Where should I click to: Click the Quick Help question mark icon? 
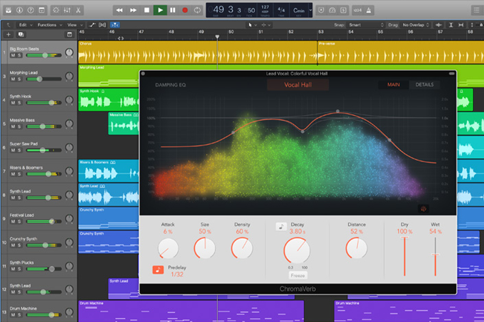pos(31,10)
